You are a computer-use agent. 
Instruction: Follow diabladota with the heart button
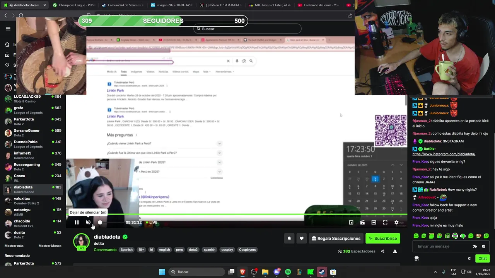(302, 239)
